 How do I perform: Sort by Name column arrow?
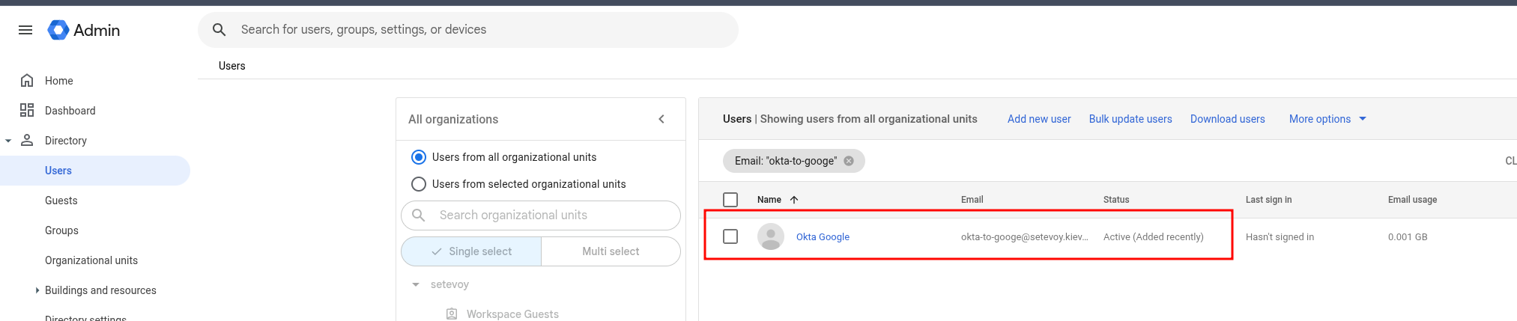794,200
